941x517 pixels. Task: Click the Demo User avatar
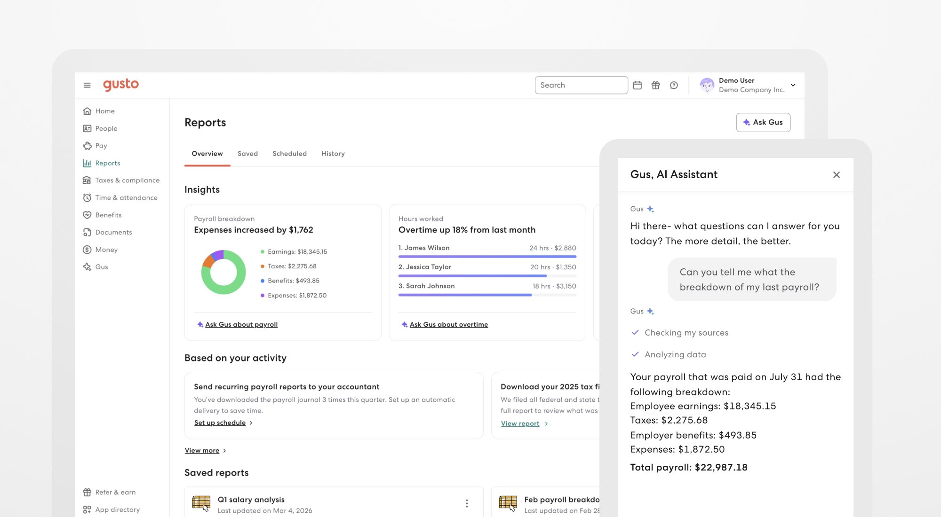[x=707, y=85]
